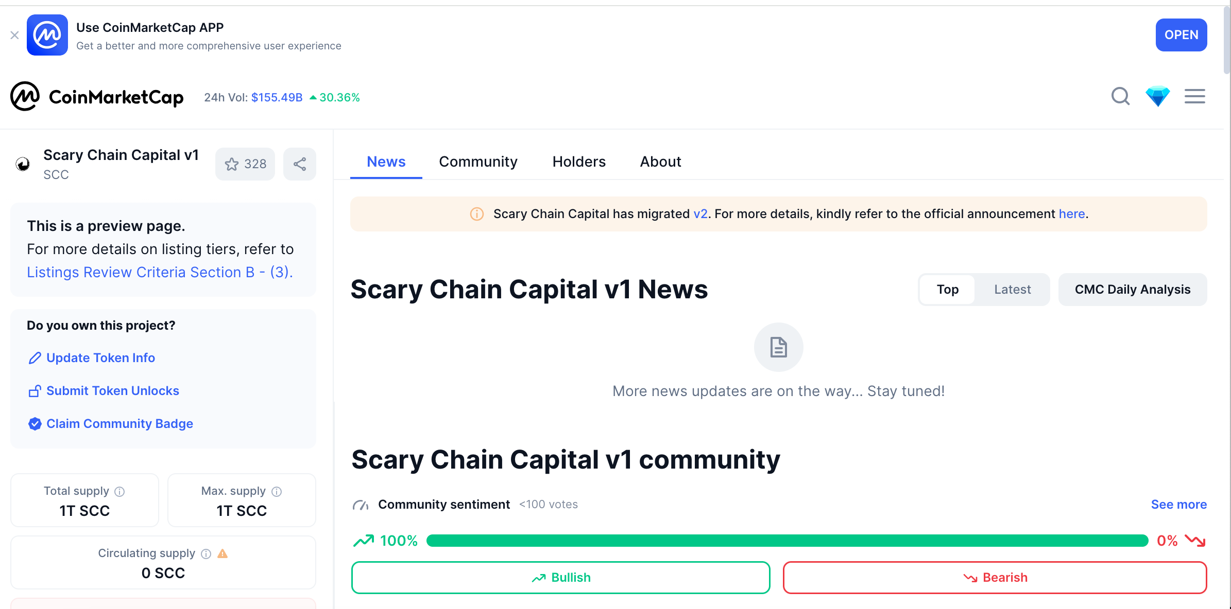Click the blue diamond rewards icon
This screenshot has height=609, width=1231.
[x=1157, y=96]
